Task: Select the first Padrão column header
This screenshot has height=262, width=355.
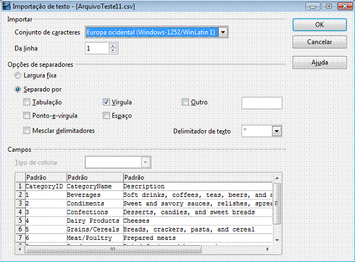Action: coord(46,177)
